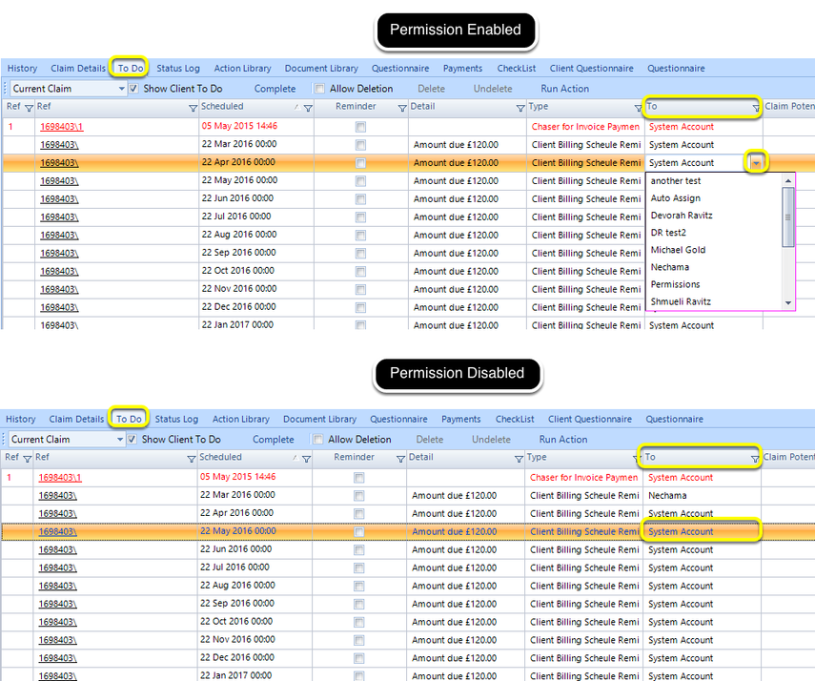Click filter icon on bottom grid Reminder column
This screenshot has width=815, height=681.
coord(400,459)
